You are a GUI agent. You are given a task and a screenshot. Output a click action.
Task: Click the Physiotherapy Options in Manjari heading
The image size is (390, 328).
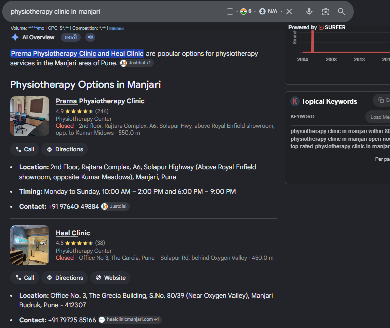(86, 85)
